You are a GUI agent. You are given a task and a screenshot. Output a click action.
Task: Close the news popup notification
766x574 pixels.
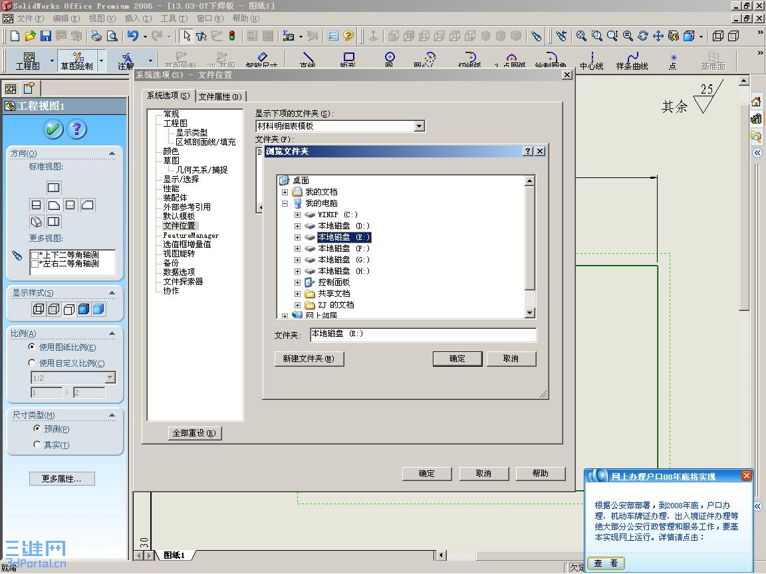pyautogui.click(x=747, y=476)
